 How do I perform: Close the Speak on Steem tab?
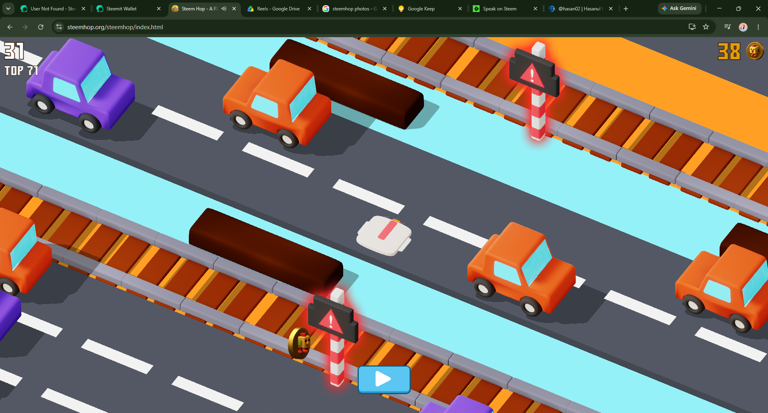click(535, 8)
